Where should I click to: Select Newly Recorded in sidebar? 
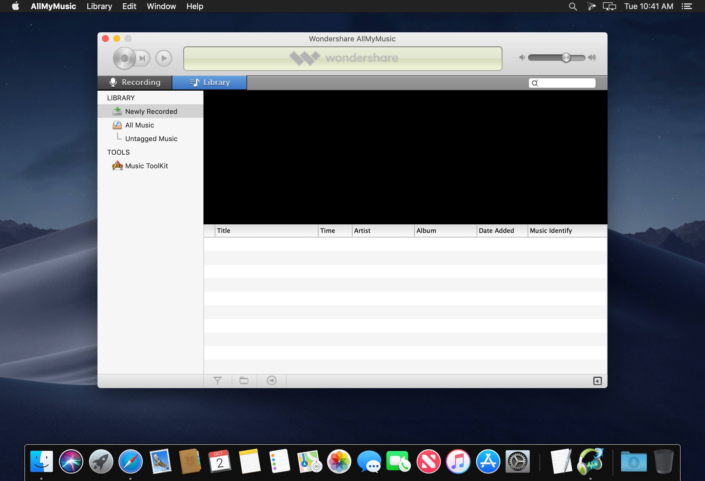pos(151,111)
